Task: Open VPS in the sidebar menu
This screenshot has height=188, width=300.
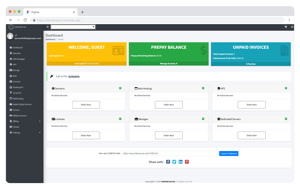Action: [13, 65]
